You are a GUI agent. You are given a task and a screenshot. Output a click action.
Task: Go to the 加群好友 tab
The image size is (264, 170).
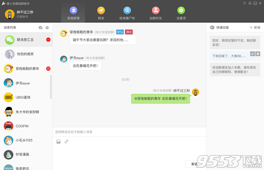156,13
